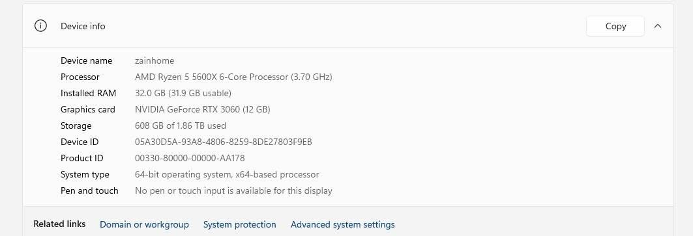Click the Device info header title
The height and width of the screenshot is (236, 693).
tap(83, 26)
